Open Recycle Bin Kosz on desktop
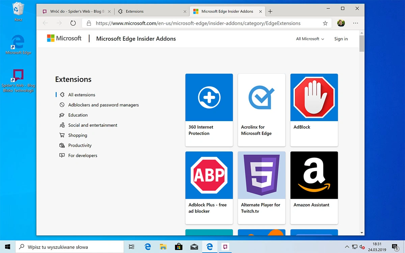This screenshot has width=405, height=253. click(18, 12)
